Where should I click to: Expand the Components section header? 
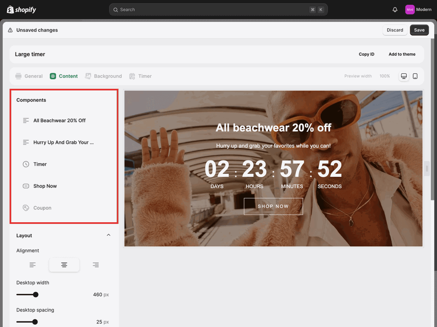tap(31, 100)
